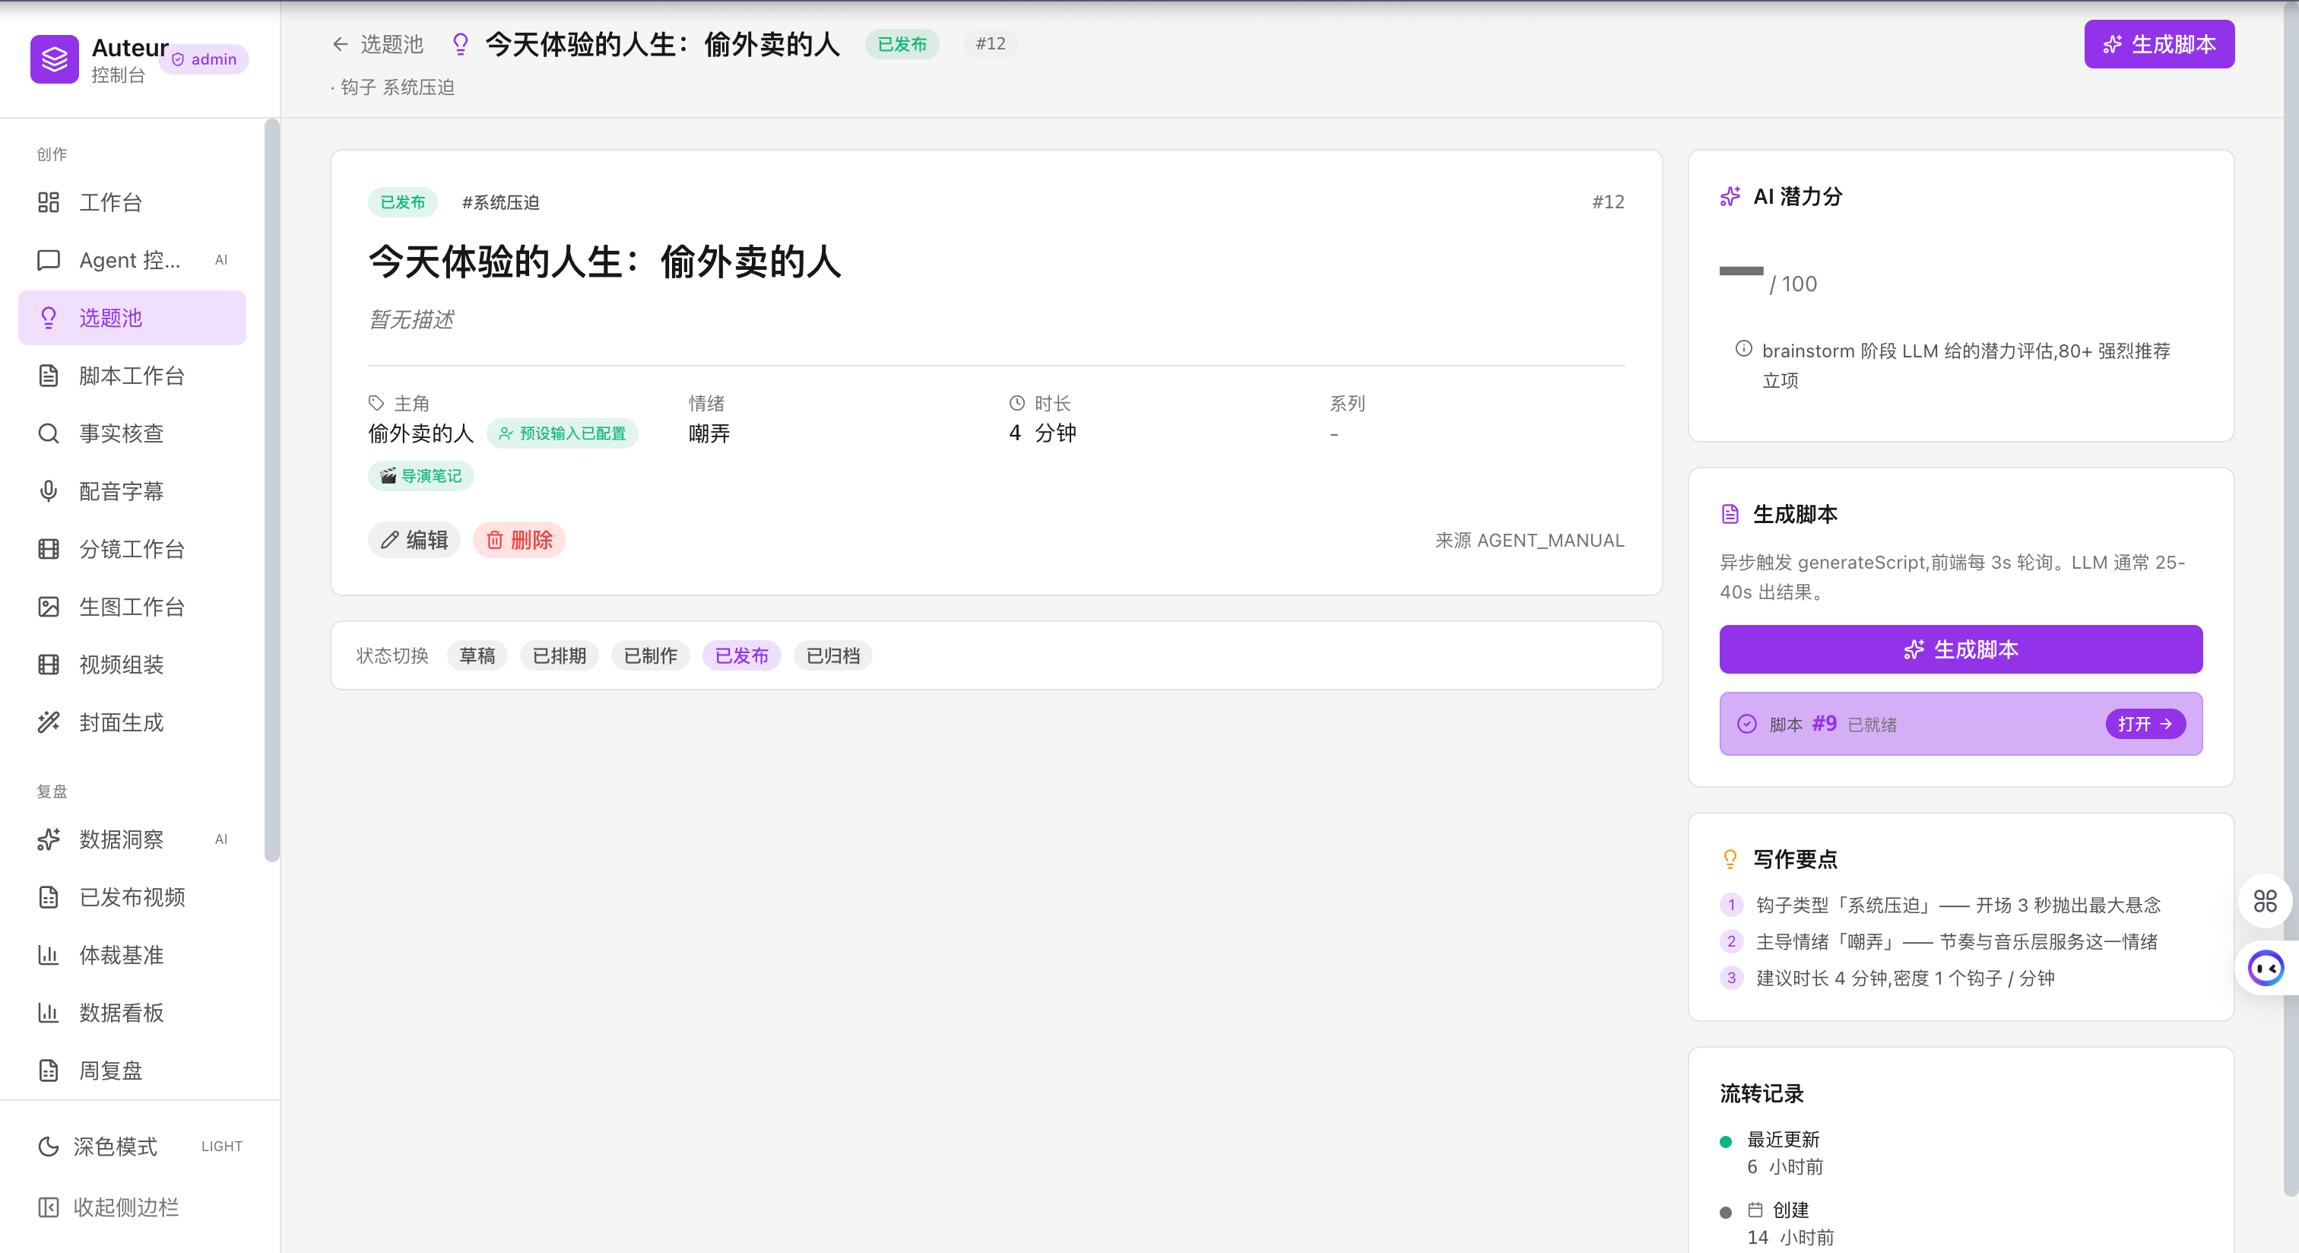Screen dimensions: 2299x1253
Task: Toggle 深色模式 dark mode
Action: point(139,1146)
